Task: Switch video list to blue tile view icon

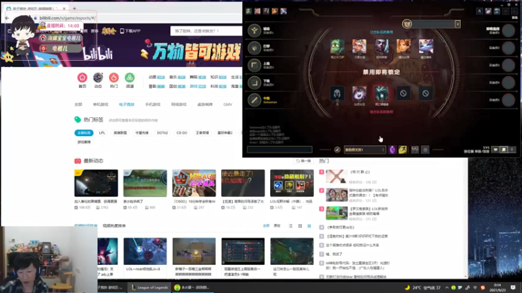Action: (309, 226)
